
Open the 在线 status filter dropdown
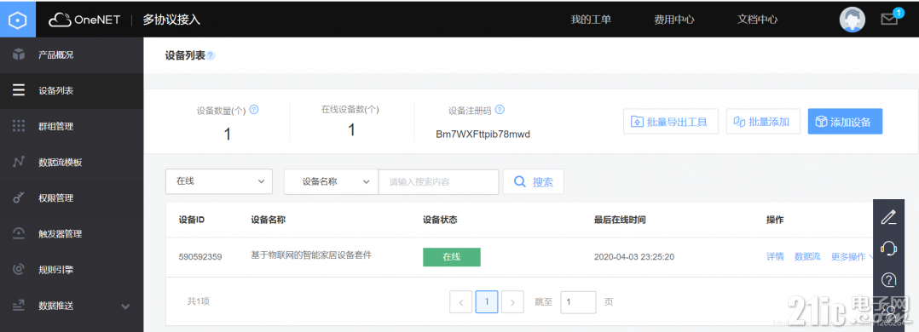[219, 181]
